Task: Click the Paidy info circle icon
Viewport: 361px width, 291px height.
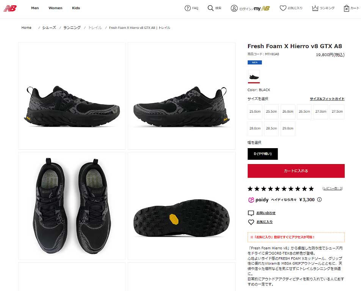Action: (x=319, y=199)
